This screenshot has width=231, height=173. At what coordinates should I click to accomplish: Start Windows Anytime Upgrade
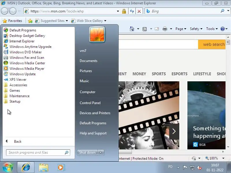click(30, 47)
